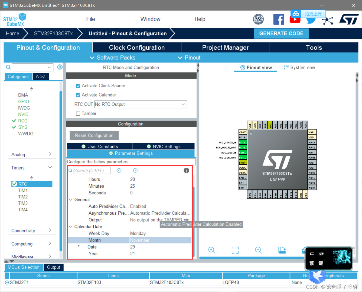Click the November month value

tap(160, 240)
